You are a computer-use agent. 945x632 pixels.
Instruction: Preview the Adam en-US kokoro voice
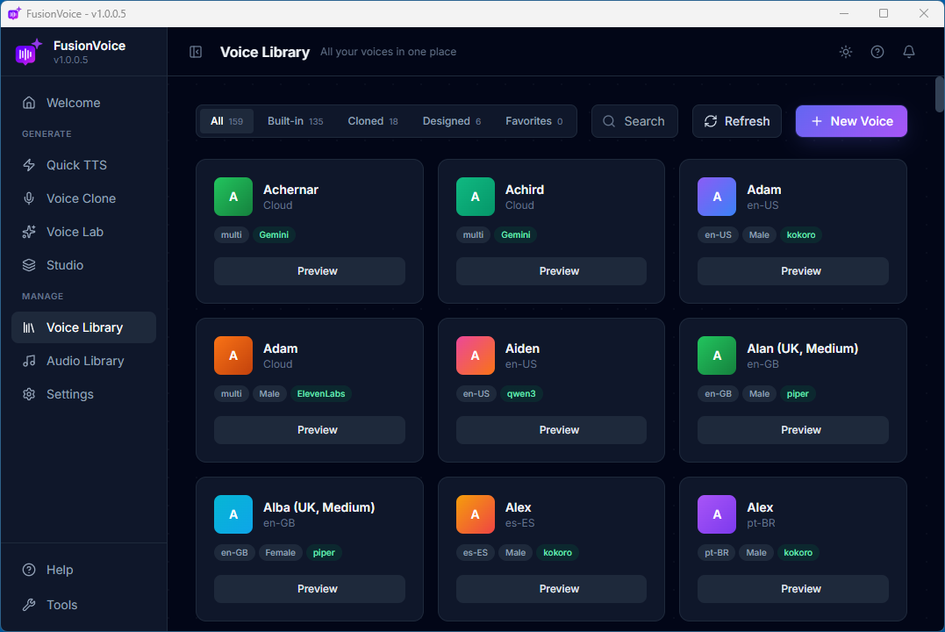pyautogui.click(x=792, y=271)
